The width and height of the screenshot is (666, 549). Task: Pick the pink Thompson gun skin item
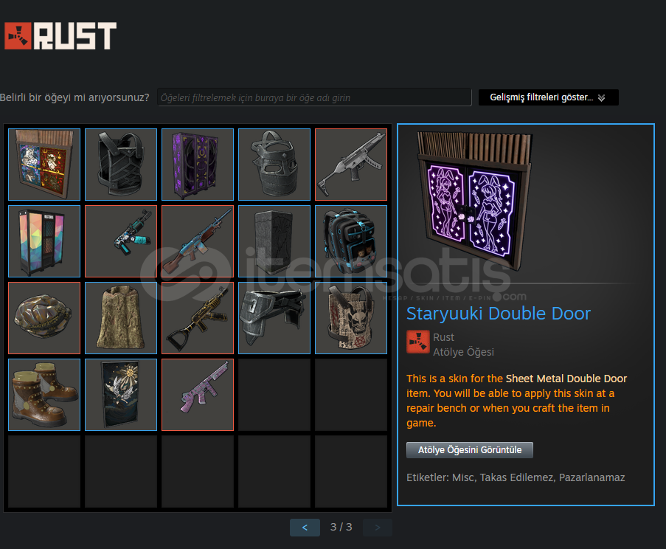click(198, 395)
